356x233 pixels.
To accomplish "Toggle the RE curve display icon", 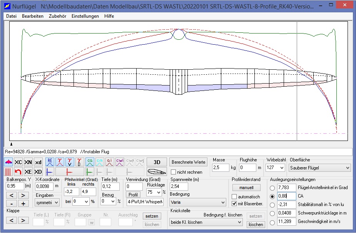I will pos(50,162).
